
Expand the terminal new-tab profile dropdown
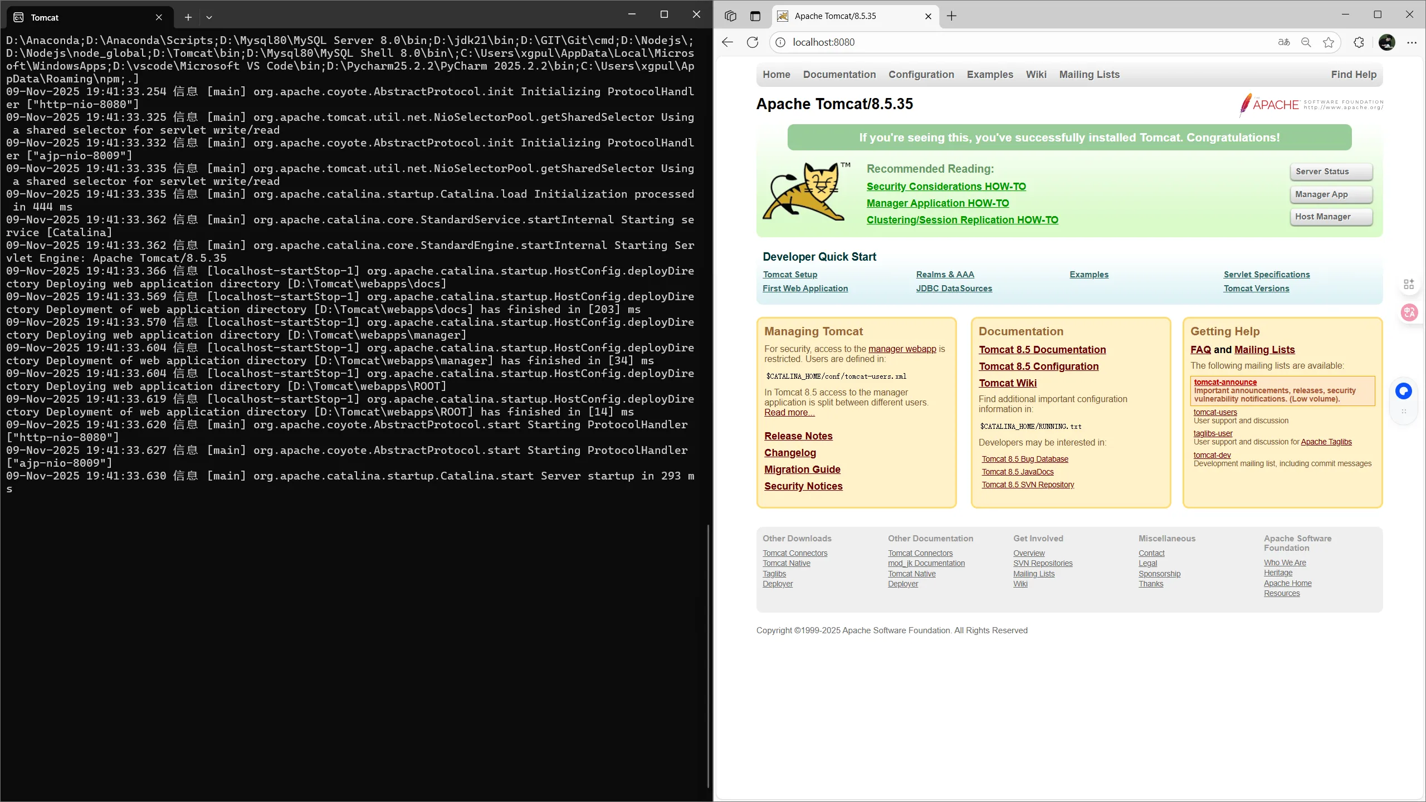point(209,17)
